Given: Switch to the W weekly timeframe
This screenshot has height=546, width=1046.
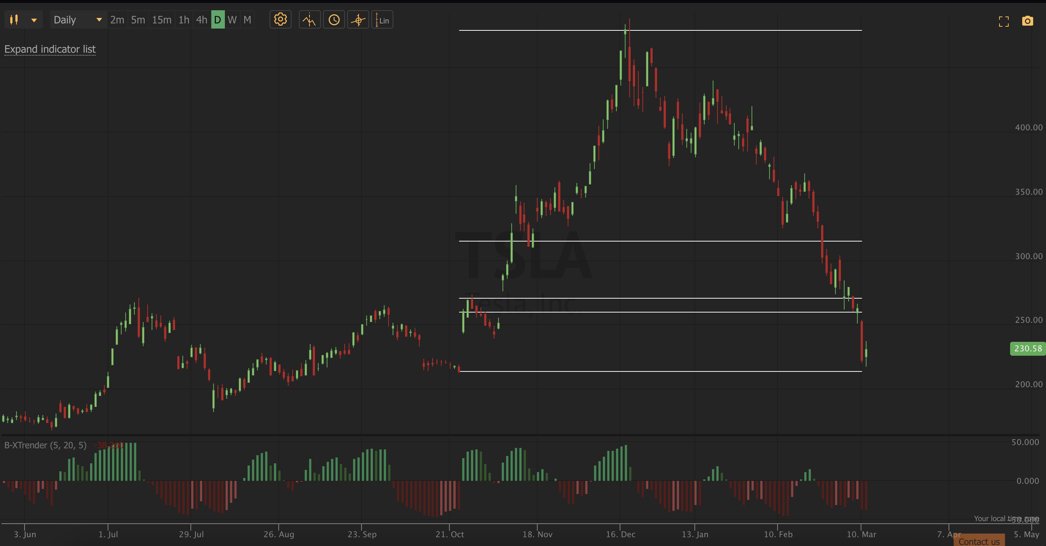Looking at the screenshot, I should point(232,20).
